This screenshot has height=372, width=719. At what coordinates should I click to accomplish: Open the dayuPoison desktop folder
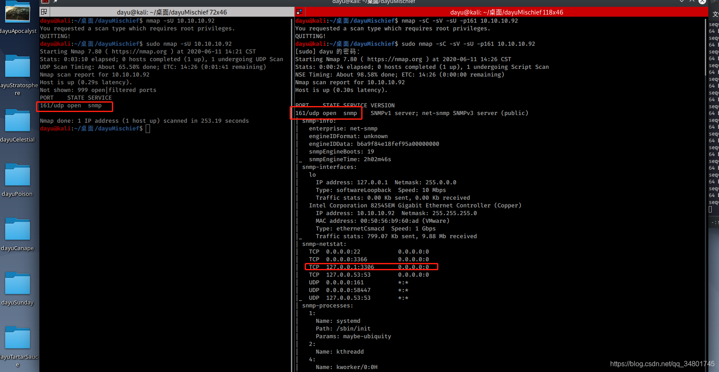18,175
